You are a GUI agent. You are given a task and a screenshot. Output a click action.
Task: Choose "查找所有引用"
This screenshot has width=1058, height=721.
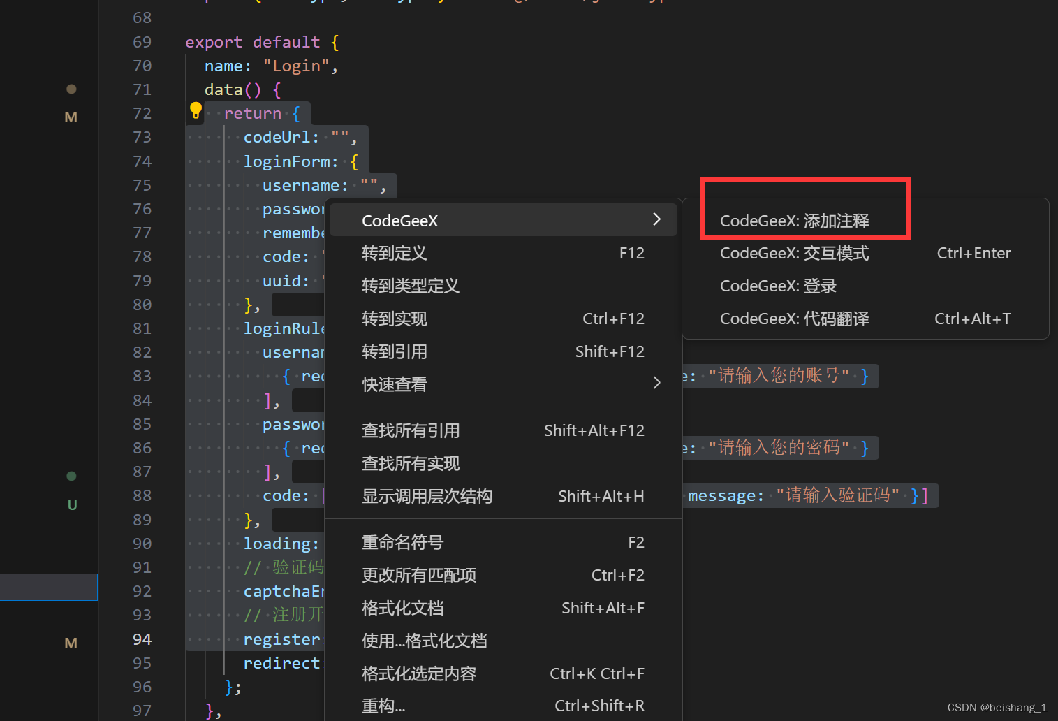(x=411, y=430)
